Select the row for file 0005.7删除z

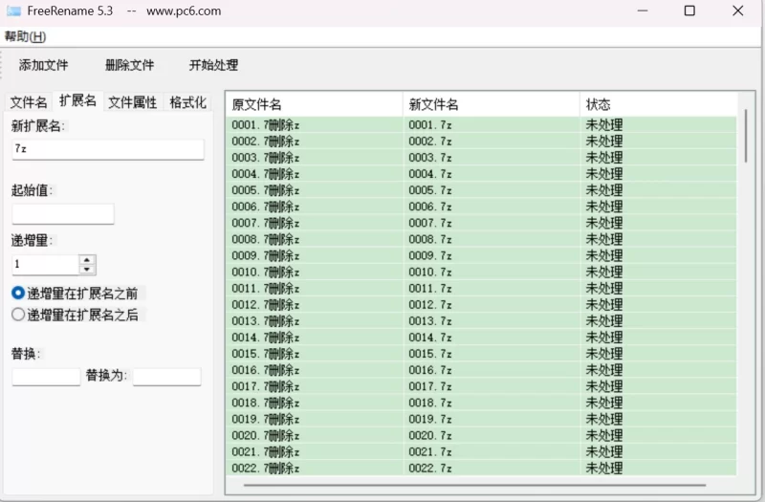coord(314,190)
